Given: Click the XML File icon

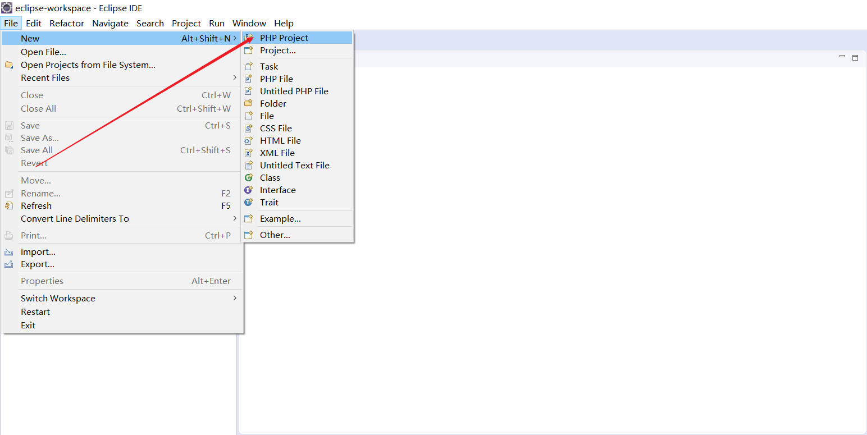Looking at the screenshot, I should click(249, 153).
